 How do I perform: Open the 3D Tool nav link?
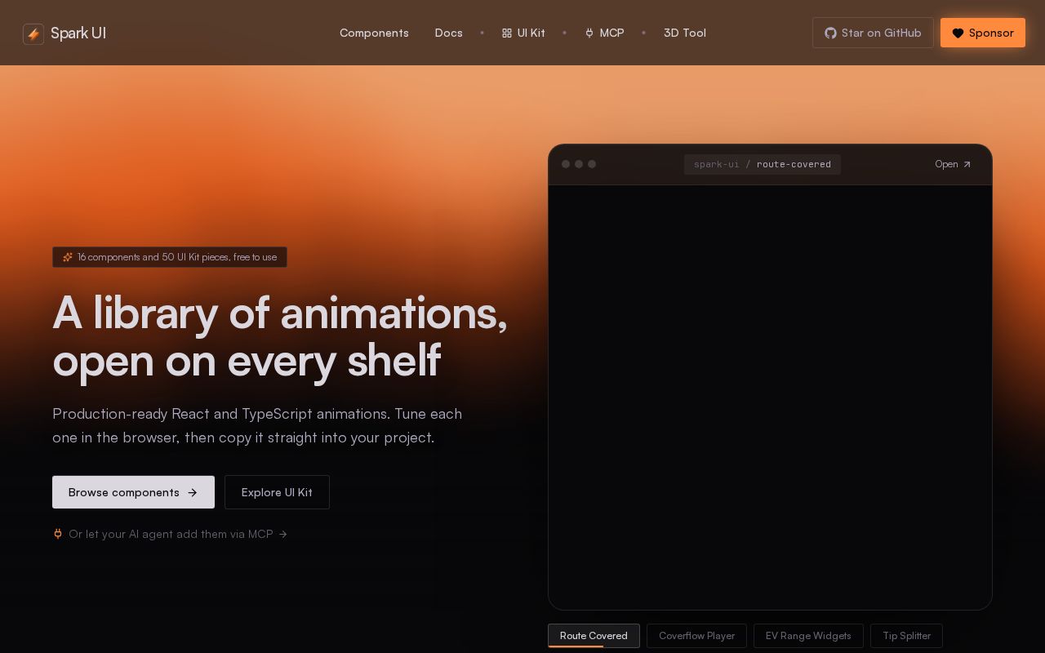685,33
